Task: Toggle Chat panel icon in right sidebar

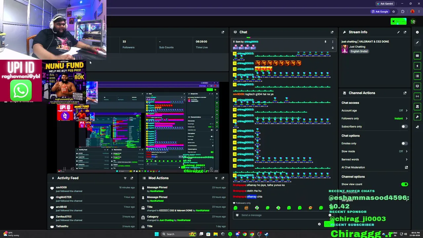Action: 417,86
